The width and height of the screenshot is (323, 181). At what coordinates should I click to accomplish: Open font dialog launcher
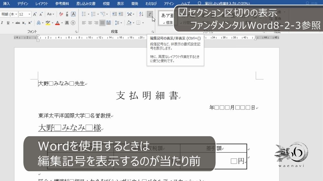coord(76,32)
